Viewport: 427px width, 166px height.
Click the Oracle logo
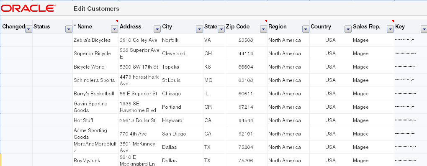[28, 8]
